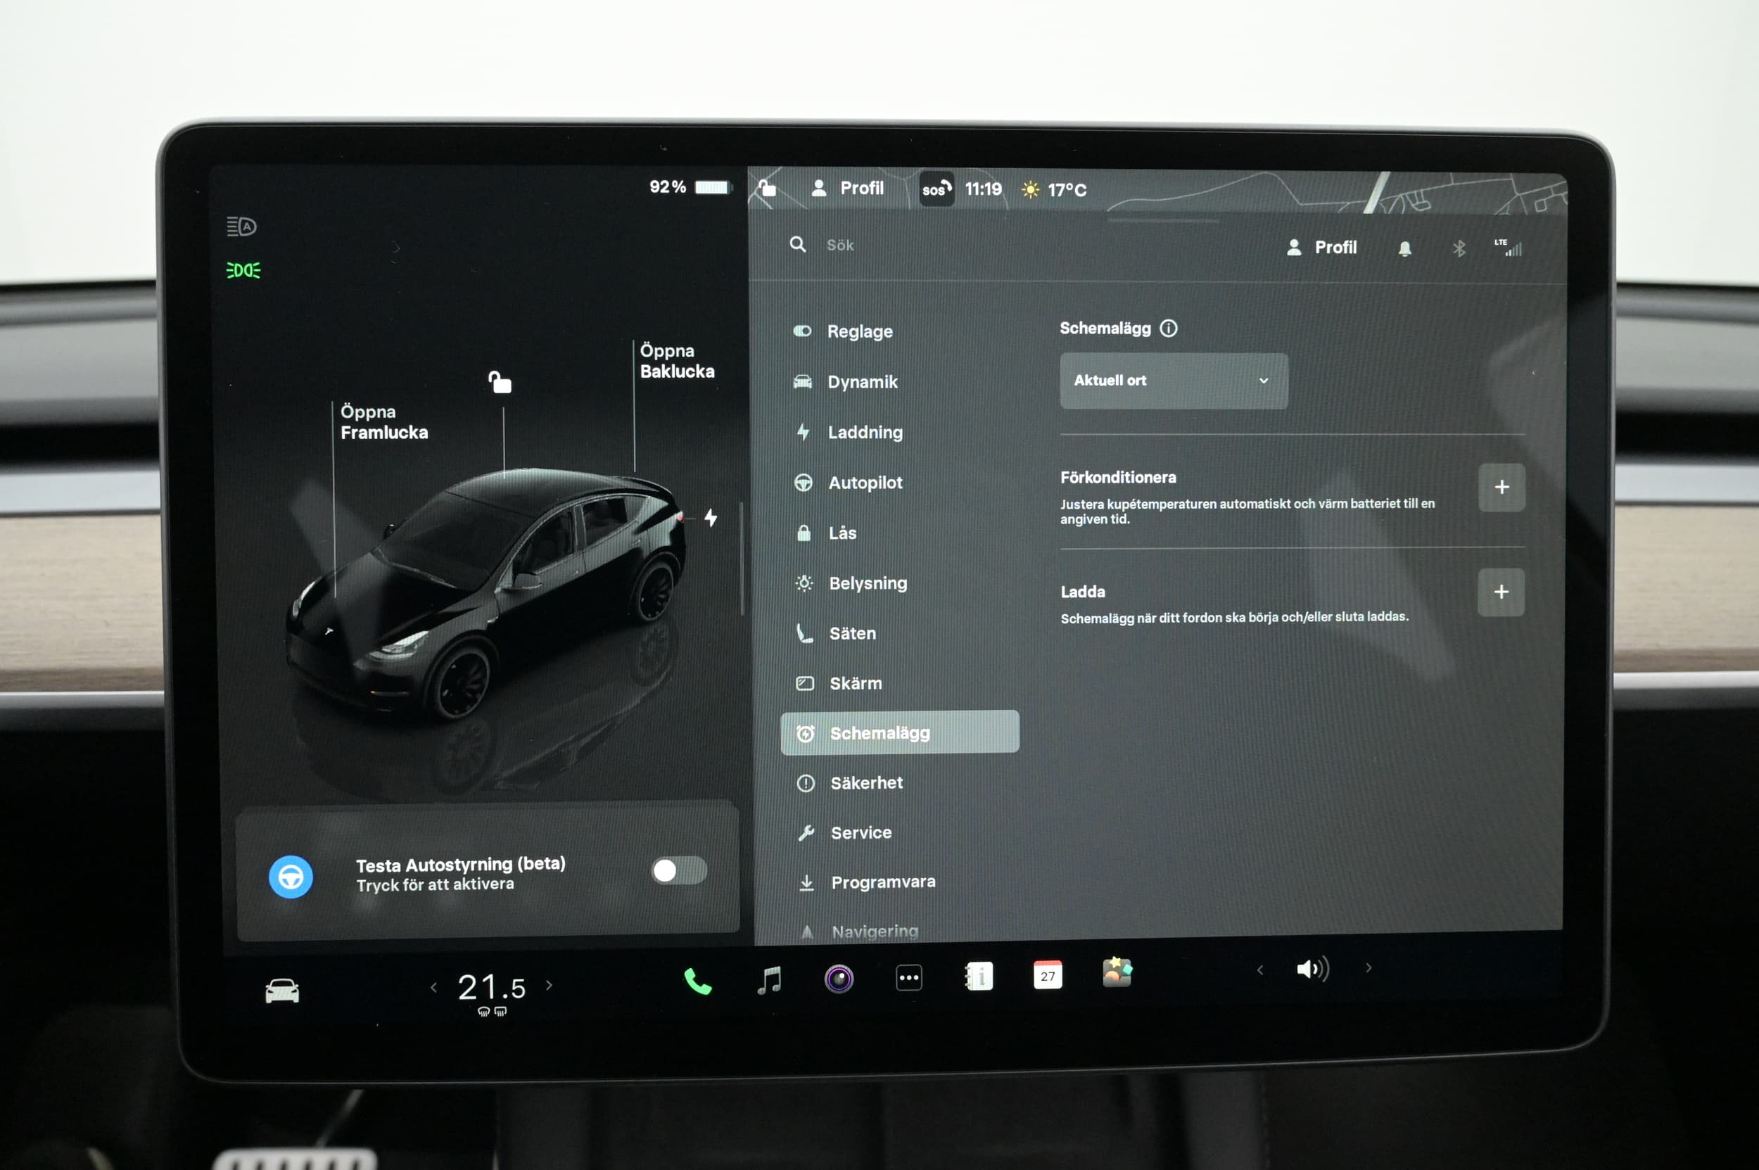This screenshot has height=1170, width=1759.
Task: Tap the SOS emergency call icon
Action: [936, 189]
